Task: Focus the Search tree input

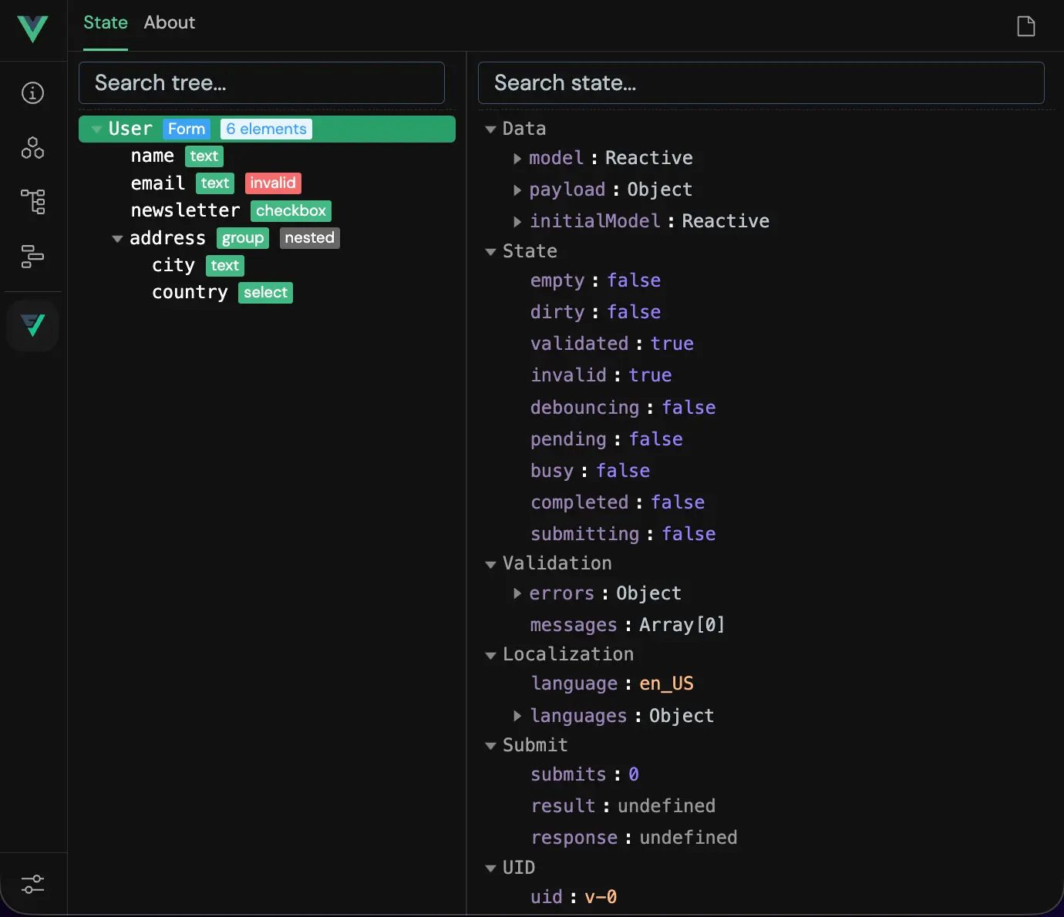Action: [x=261, y=82]
